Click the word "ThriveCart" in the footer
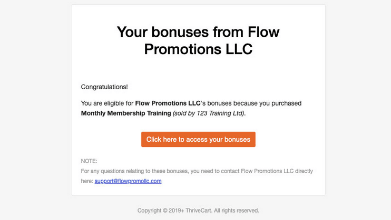The image size is (391, 220). coord(199,211)
